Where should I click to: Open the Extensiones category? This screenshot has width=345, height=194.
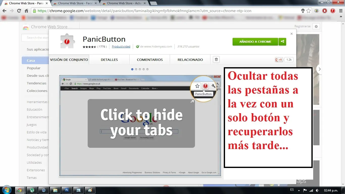35,170
